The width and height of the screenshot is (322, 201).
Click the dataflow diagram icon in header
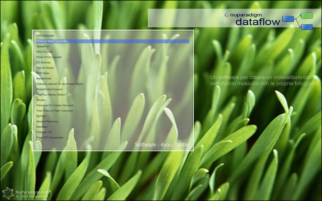pos(297,21)
